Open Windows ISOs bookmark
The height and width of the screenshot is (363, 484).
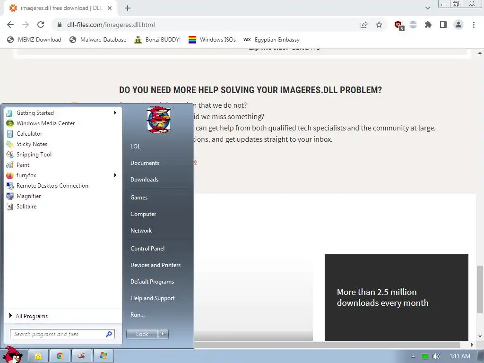tap(212, 40)
